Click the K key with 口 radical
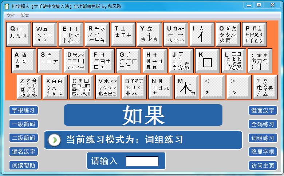 (208, 61)
